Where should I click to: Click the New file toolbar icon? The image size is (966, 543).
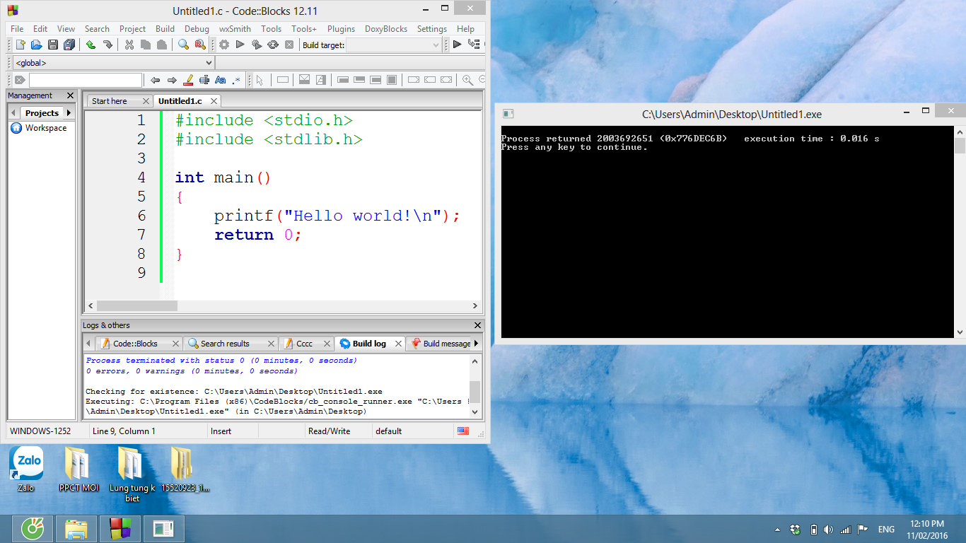[21, 45]
